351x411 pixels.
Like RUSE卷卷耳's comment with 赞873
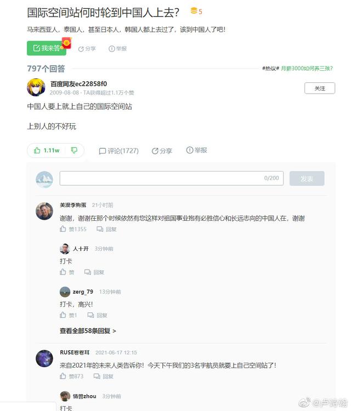click(x=71, y=376)
